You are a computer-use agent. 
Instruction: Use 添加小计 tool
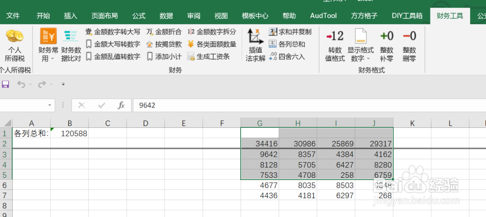click(164, 57)
